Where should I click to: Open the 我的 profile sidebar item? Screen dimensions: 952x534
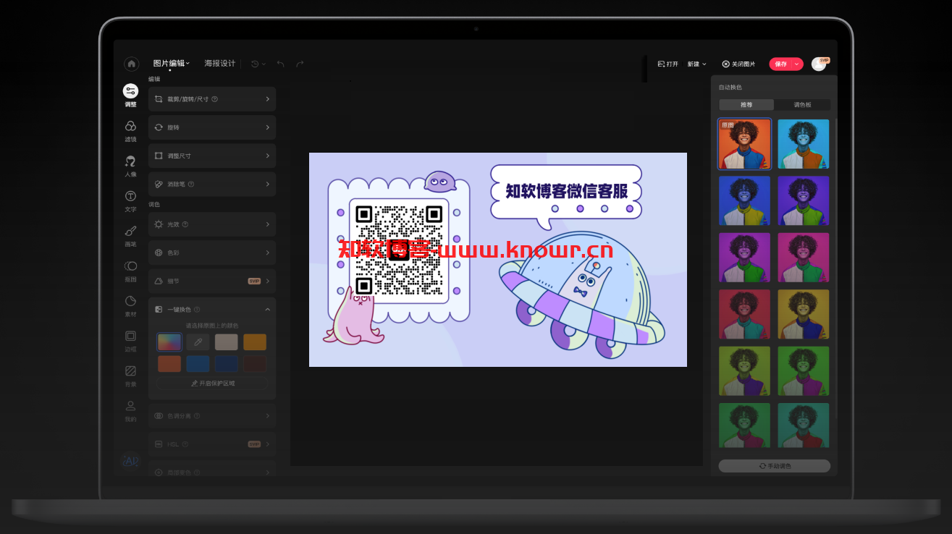click(x=130, y=410)
